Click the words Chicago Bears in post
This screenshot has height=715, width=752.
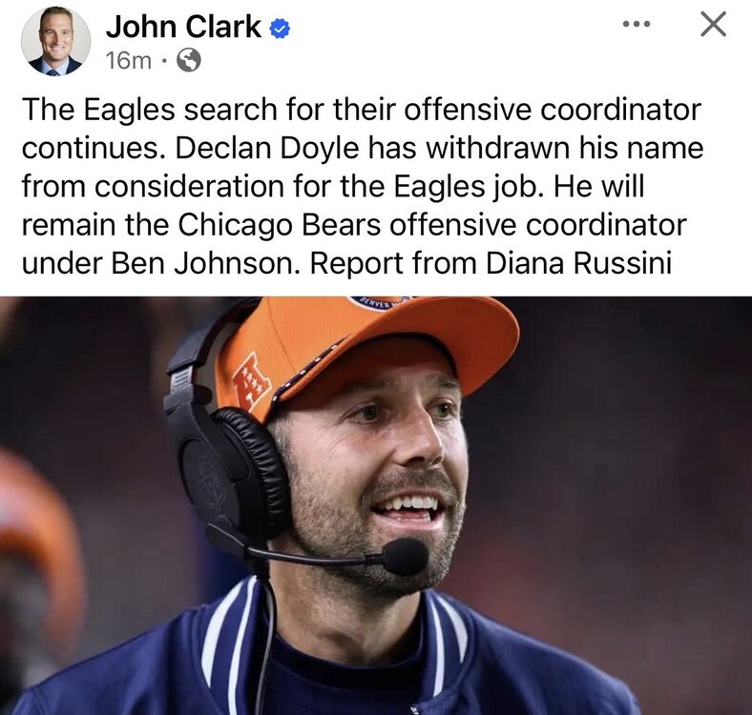280,225
